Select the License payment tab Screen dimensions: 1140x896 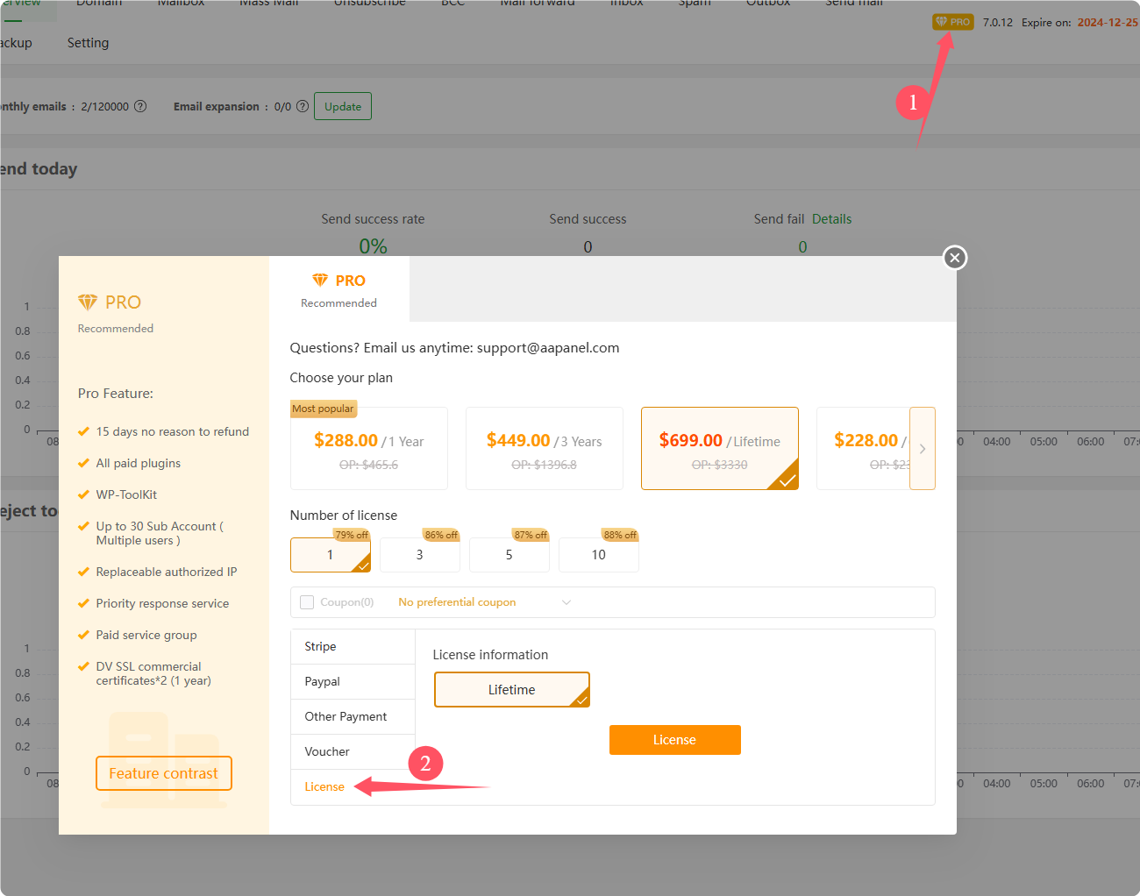[353, 787]
